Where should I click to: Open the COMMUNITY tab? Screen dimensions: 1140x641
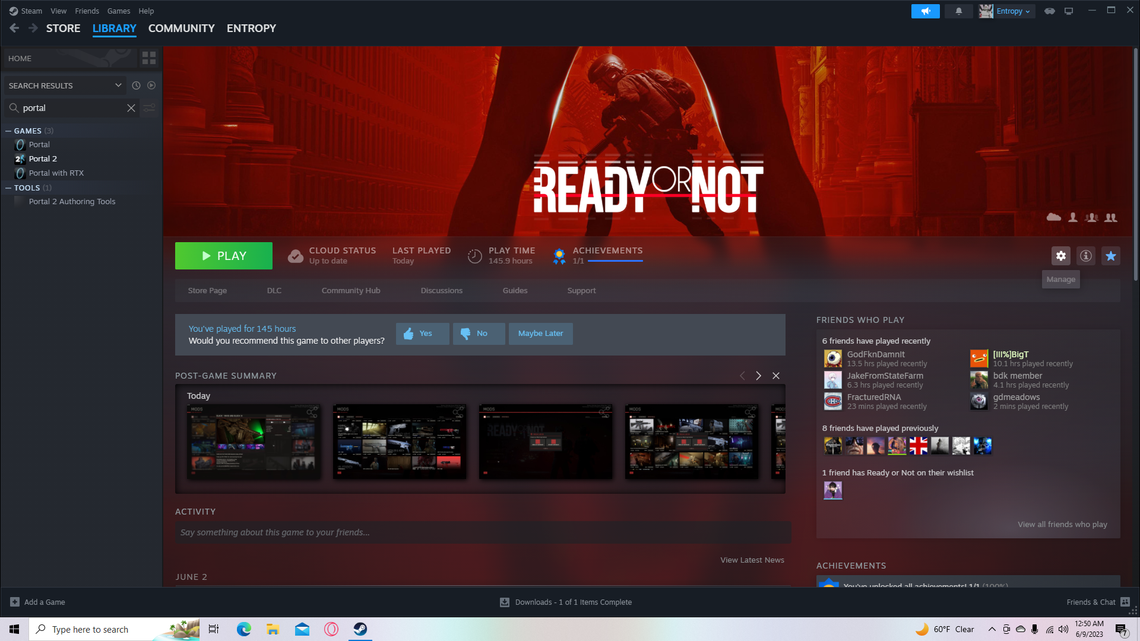(181, 28)
